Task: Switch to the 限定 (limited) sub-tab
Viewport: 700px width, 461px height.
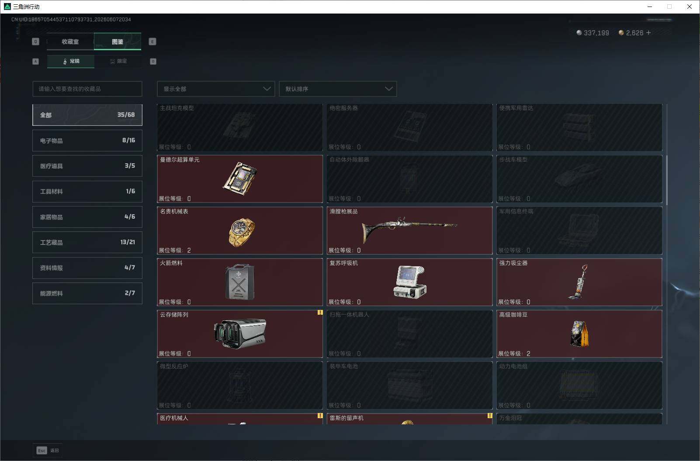Action: pyautogui.click(x=118, y=61)
